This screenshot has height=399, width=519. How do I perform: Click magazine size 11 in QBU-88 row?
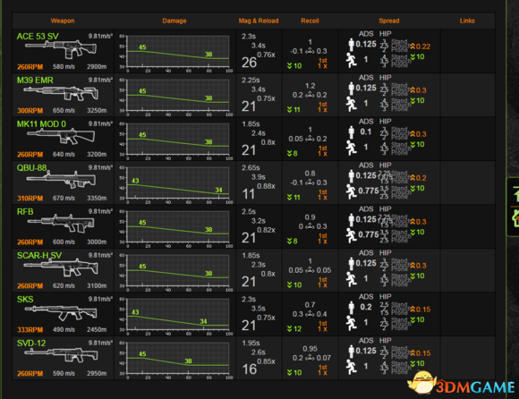point(249,194)
